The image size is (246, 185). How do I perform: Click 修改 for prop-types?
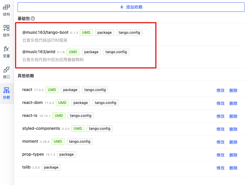coord(221,155)
